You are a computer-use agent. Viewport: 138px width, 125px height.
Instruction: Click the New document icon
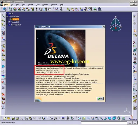(5, 118)
